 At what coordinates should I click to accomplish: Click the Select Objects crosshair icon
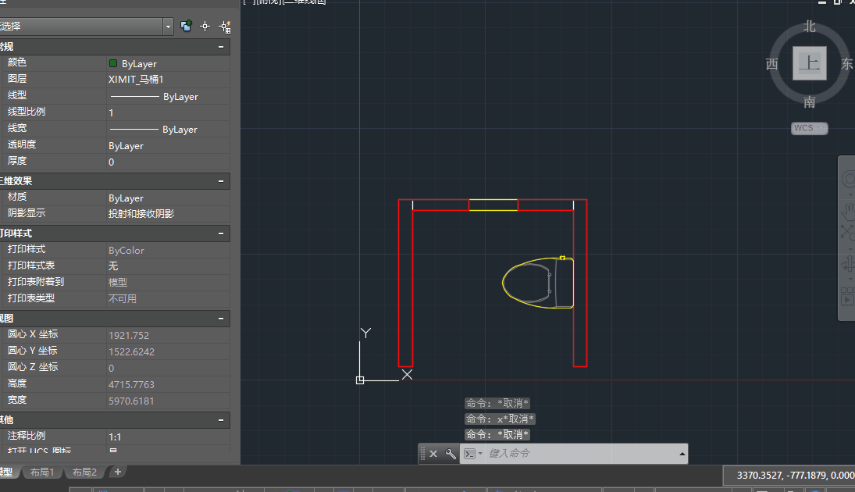tap(205, 26)
